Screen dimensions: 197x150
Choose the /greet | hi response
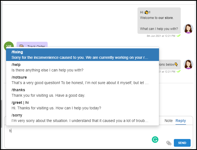[x=83, y=105]
